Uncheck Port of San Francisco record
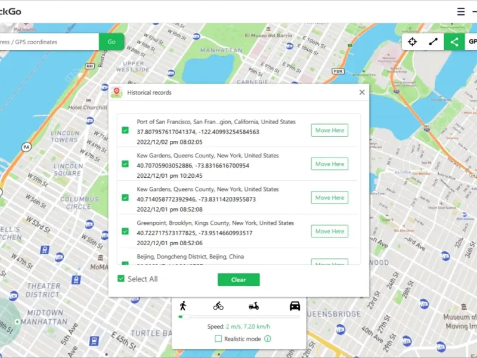Screen dimensions: 477x358 125,130
